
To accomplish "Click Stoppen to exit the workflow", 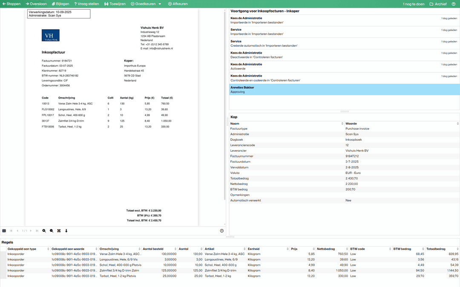I will coord(11,4).
